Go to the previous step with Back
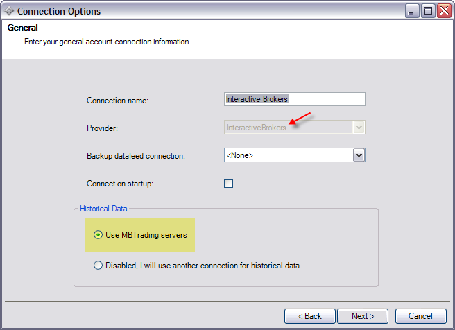Viewport: 455px width, 330px height. pyautogui.click(x=309, y=316)
